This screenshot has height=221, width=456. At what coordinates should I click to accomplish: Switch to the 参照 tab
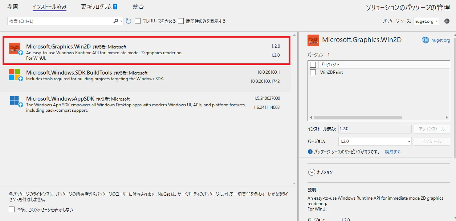click(x=13, y=7)
